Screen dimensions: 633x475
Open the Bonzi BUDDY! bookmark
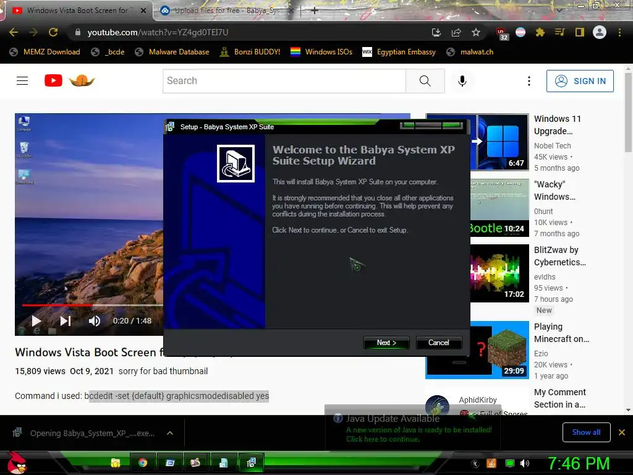click(250, 52)
